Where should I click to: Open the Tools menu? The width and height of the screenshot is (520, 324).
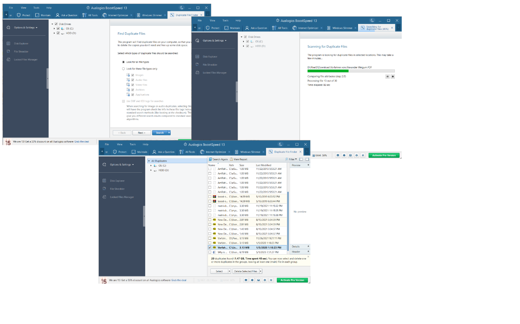point(132,144)
